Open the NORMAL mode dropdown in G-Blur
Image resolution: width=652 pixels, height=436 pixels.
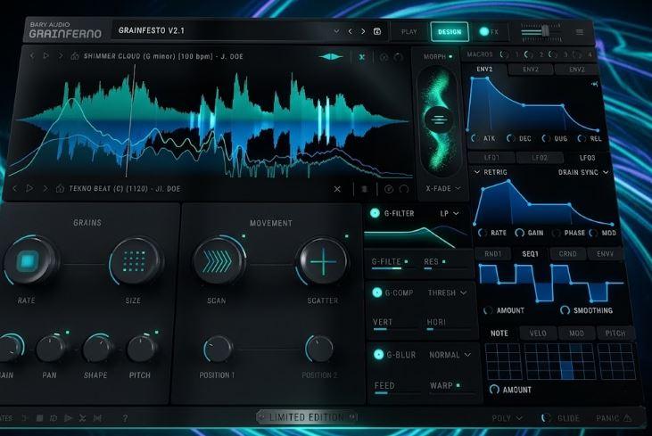pyautogui.click(x=450, y=355)
